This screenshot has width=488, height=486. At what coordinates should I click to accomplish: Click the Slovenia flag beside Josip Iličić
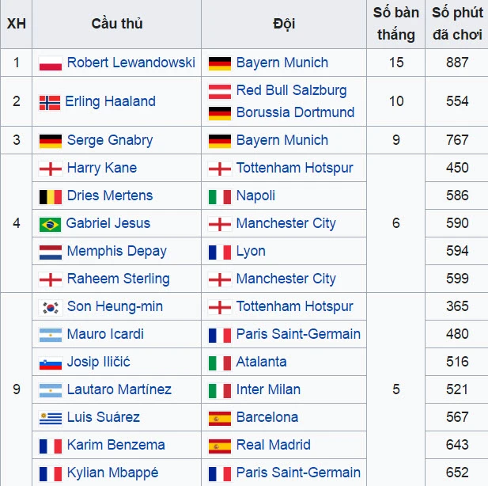click(x=51, y=363)
